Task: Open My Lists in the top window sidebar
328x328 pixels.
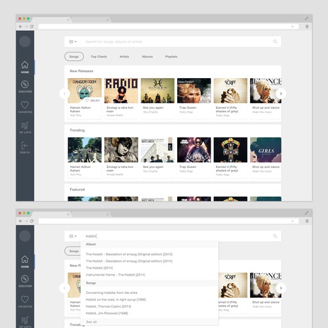Action: [25, 127]
